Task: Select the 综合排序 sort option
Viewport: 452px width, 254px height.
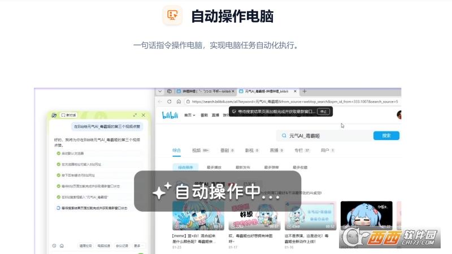Action: (186, 168)
